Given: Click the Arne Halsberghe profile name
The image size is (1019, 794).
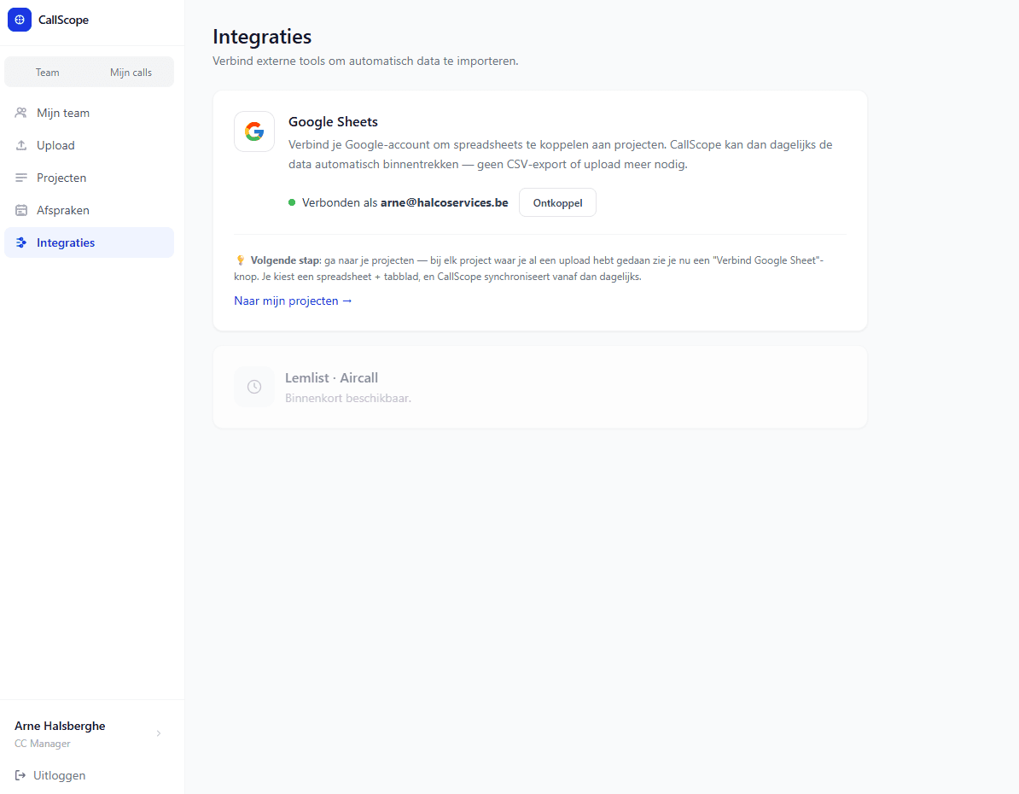Looking at the screenshot, I should click(x=60, y=726).
